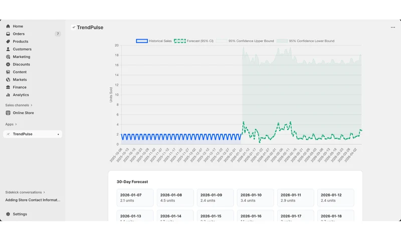Click the pin dot on TrendPulse sidebar item

(58, 134)
